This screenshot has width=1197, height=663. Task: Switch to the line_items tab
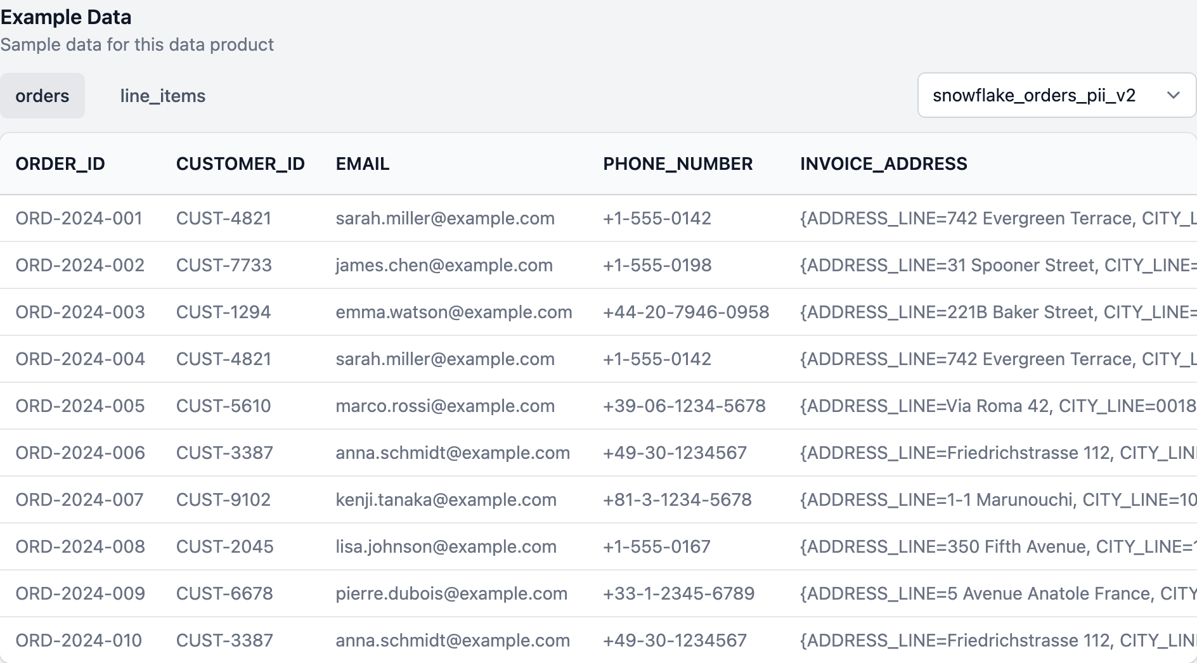(163, 96)
